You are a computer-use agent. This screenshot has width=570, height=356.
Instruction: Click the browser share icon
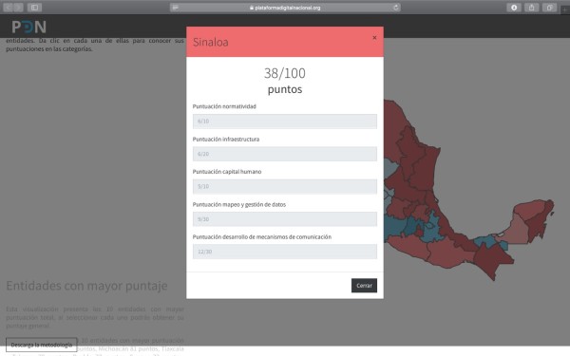(531, 8)
